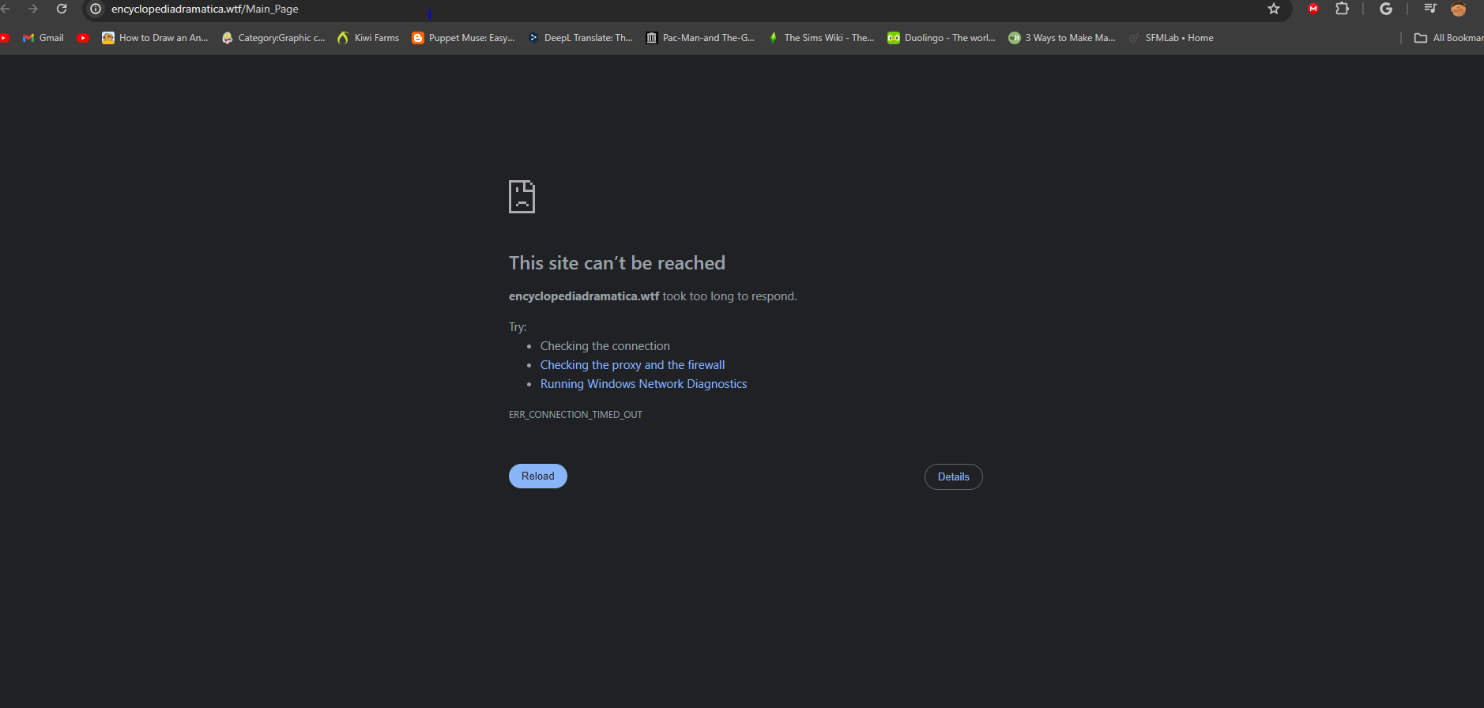
Task: Open the 'Puppet Muse: Easy...' bookmark
Action: pyautogui.click(x=464, y=38)
